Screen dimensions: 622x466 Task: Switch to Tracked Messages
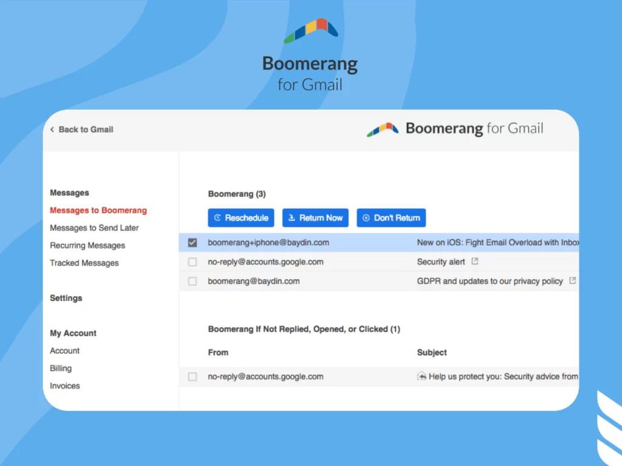click(84, 263)
